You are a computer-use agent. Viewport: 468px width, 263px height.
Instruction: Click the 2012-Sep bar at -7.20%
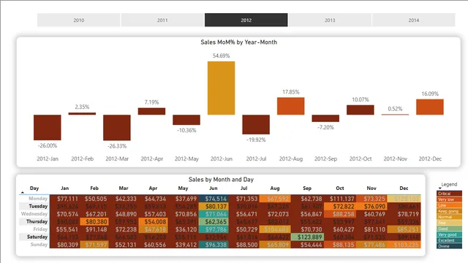(x=325, y=118)
